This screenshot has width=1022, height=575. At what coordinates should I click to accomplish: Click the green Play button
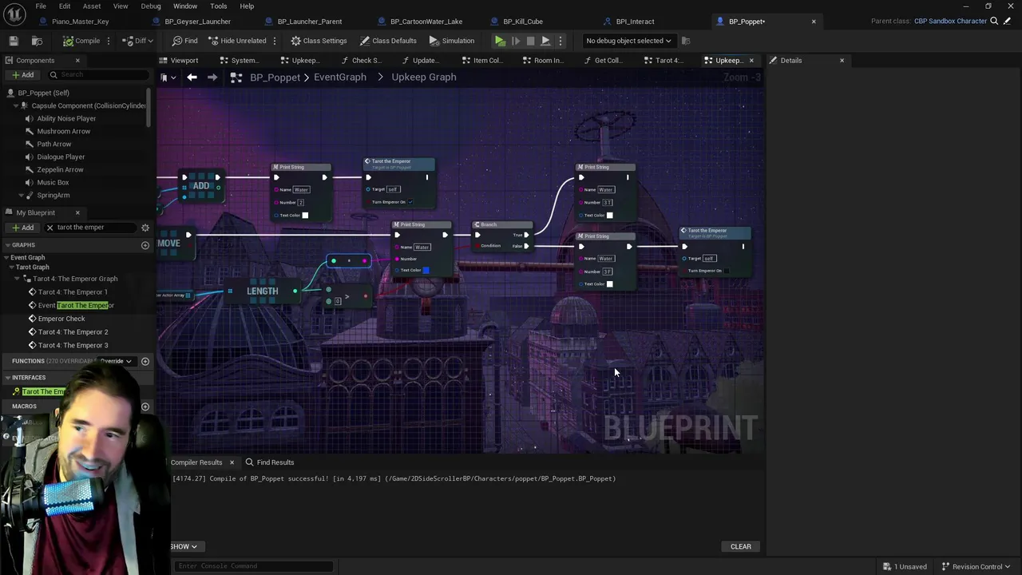point(500,41)
